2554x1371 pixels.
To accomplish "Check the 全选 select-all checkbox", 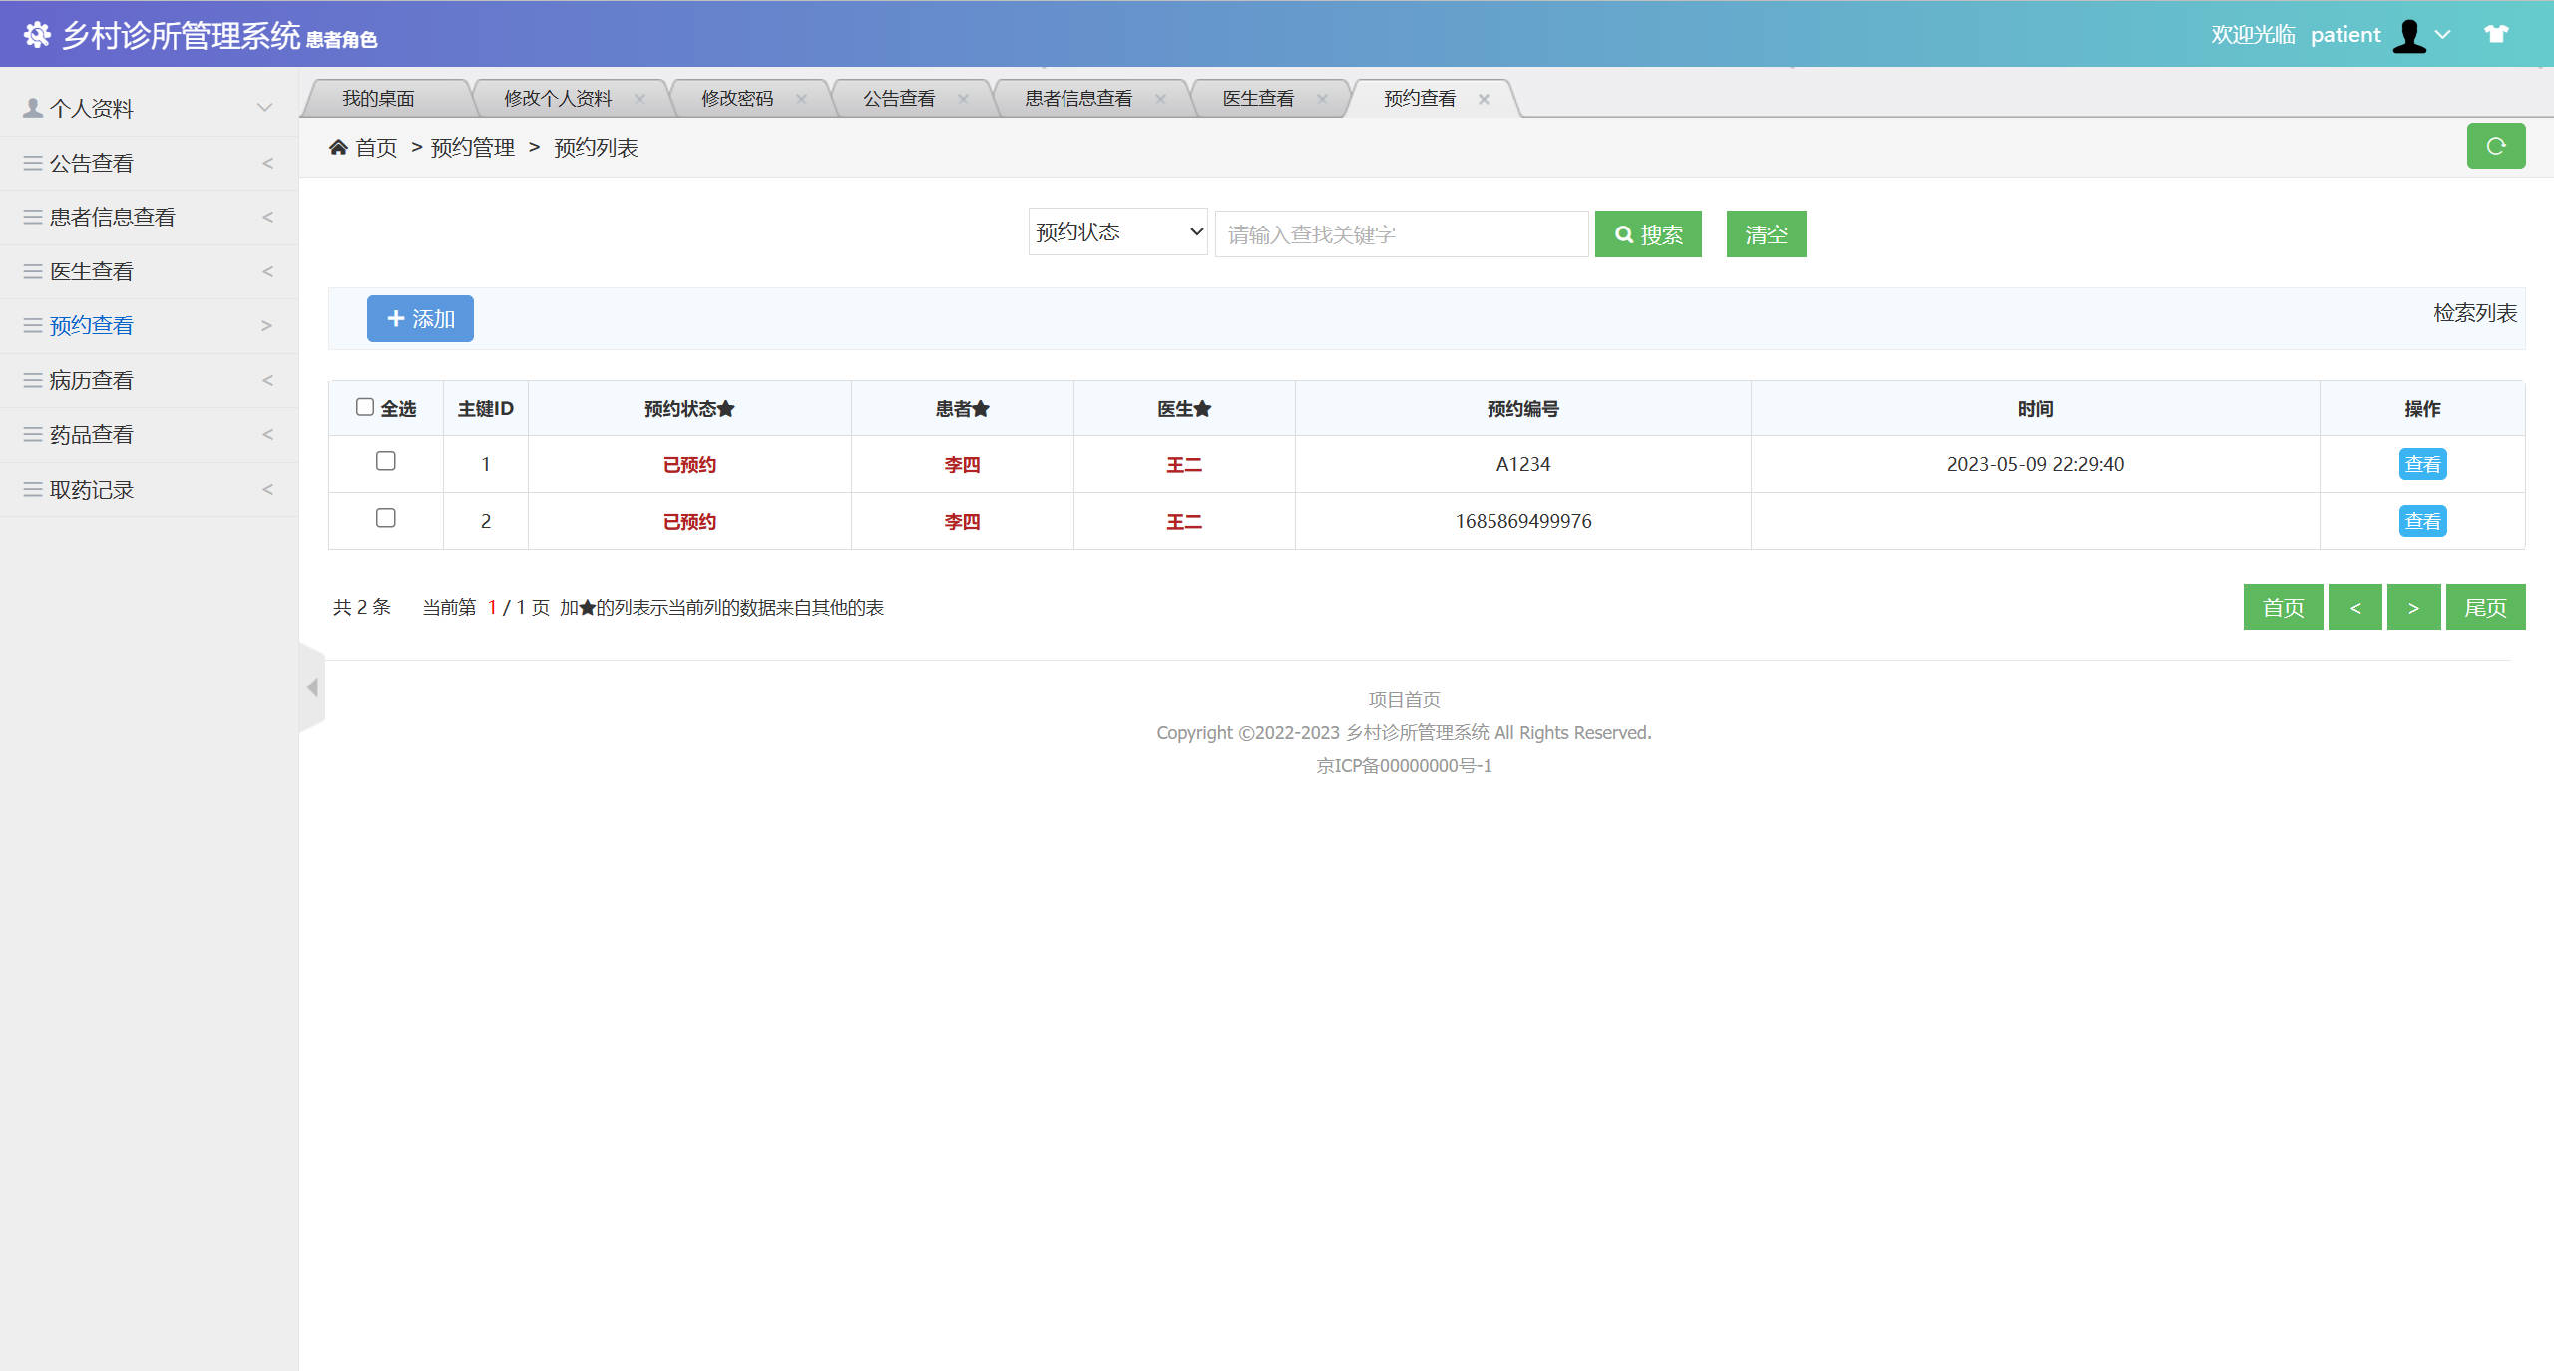I will point(364,405).
